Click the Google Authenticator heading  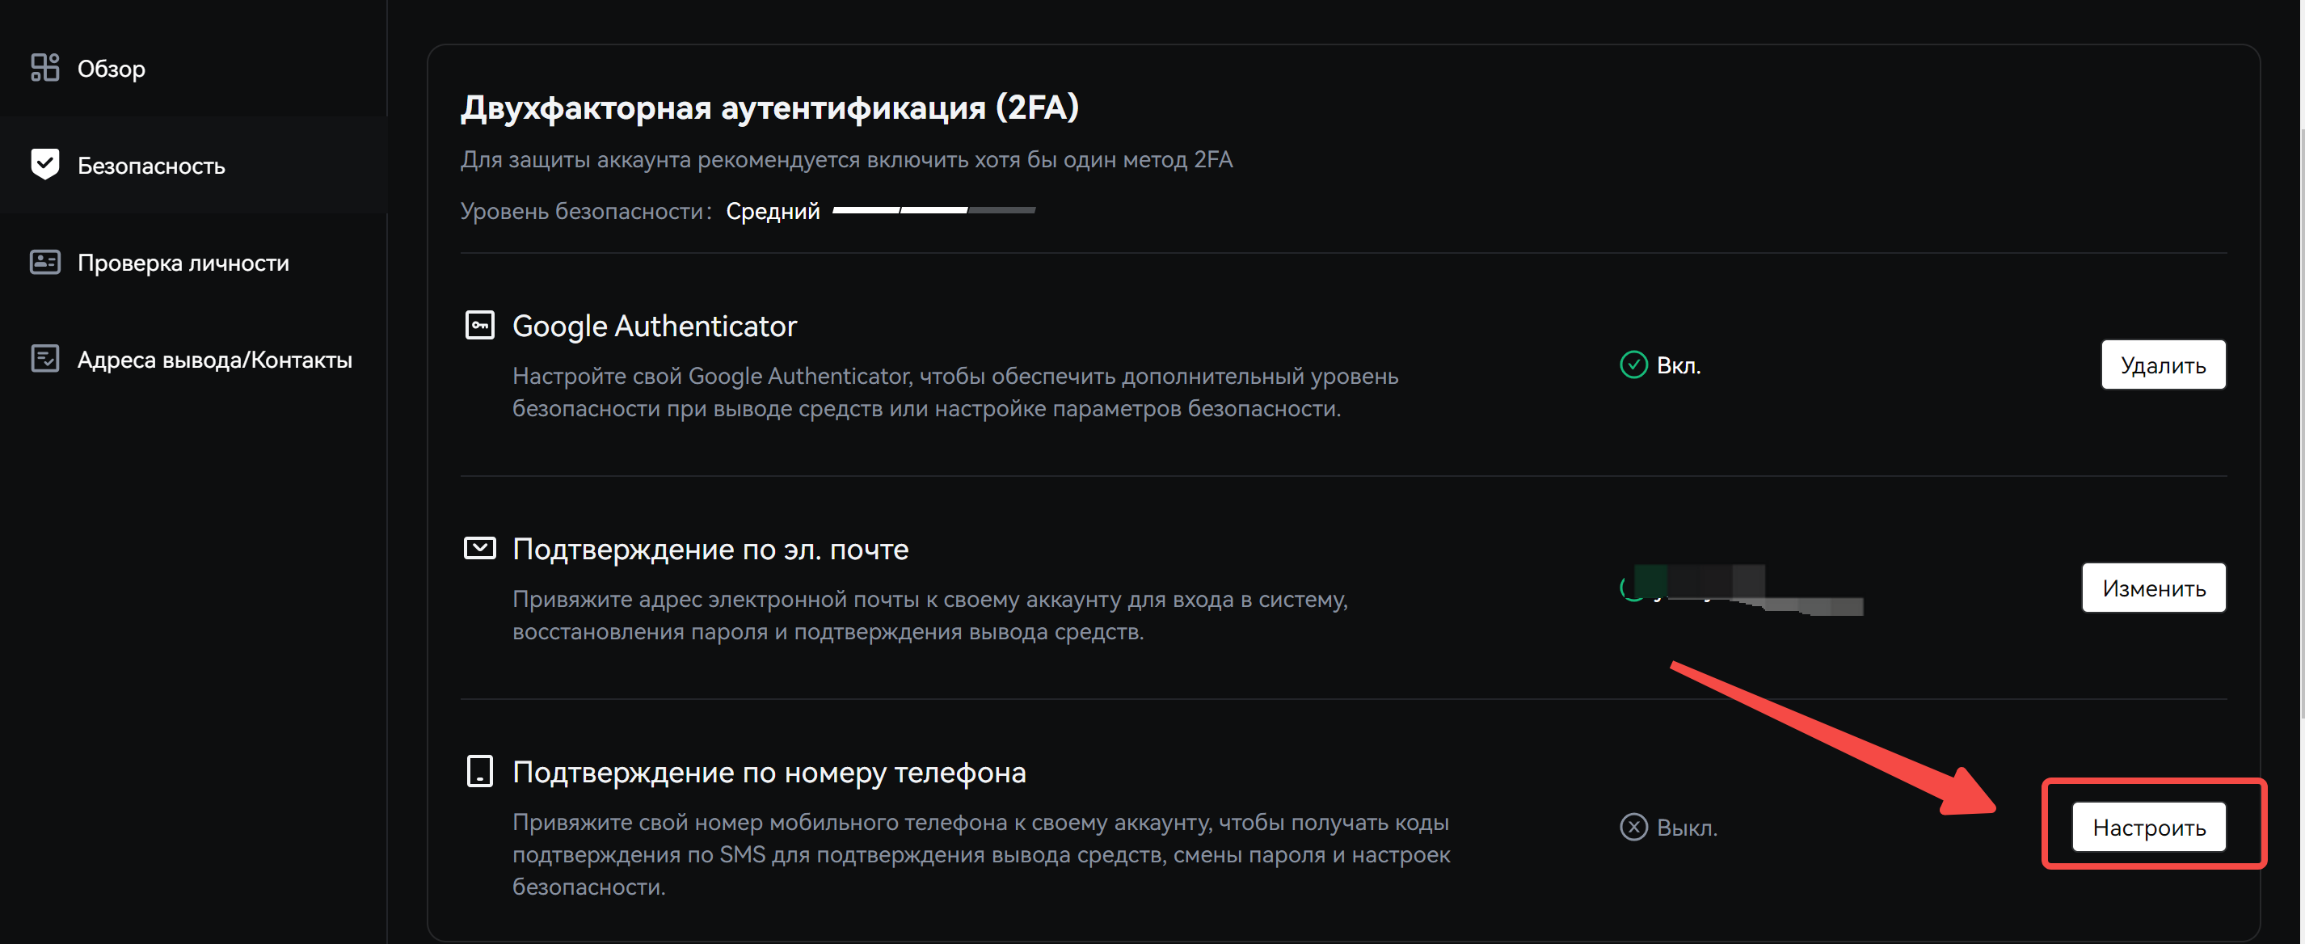pyautogui.click(x=654, y=326)
